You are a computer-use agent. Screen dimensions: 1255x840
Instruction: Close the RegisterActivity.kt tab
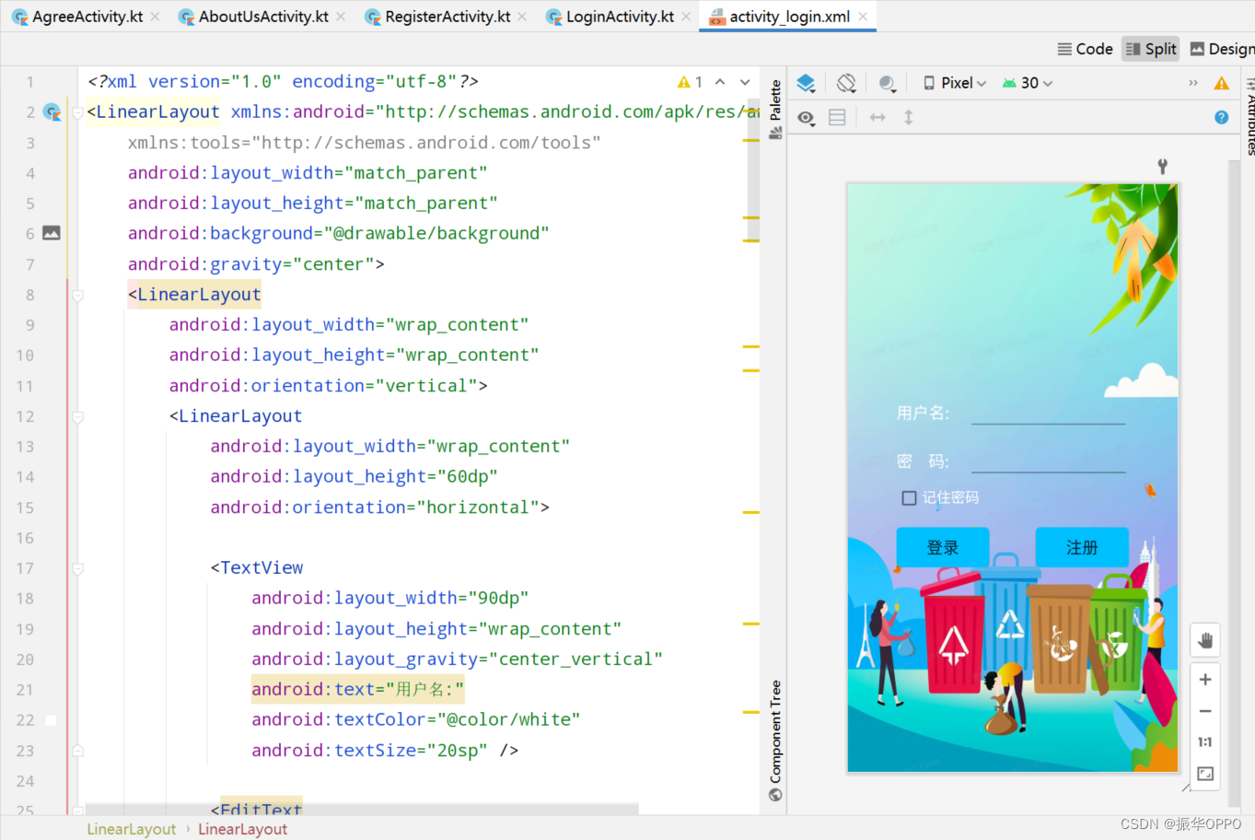tap(523, 17)
